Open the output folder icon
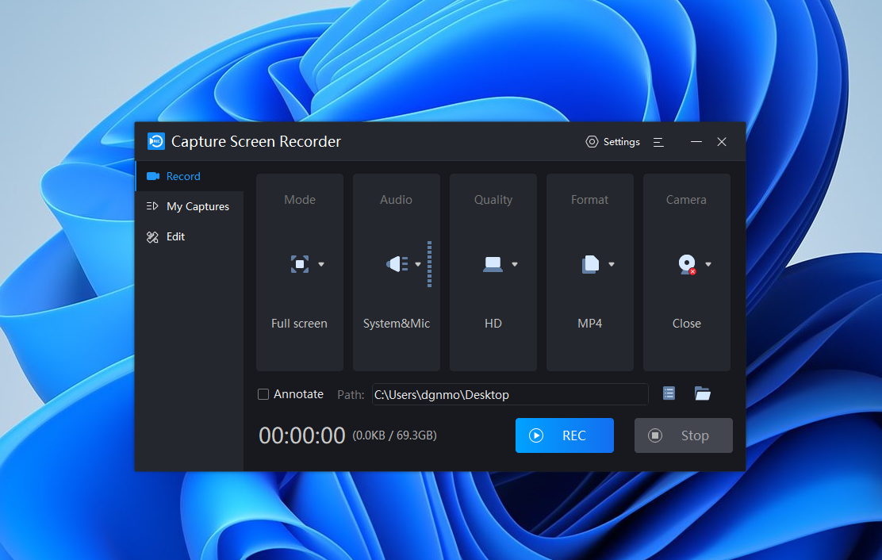 coord(702,393)
